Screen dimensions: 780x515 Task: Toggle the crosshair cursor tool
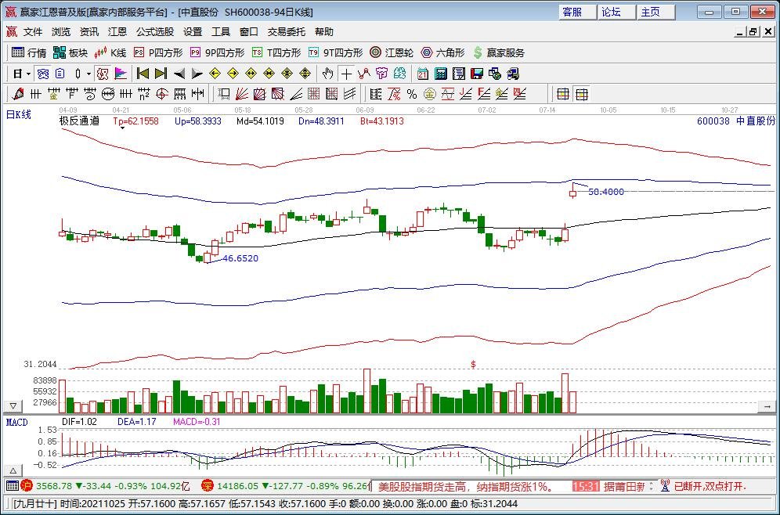pos(345,74)
